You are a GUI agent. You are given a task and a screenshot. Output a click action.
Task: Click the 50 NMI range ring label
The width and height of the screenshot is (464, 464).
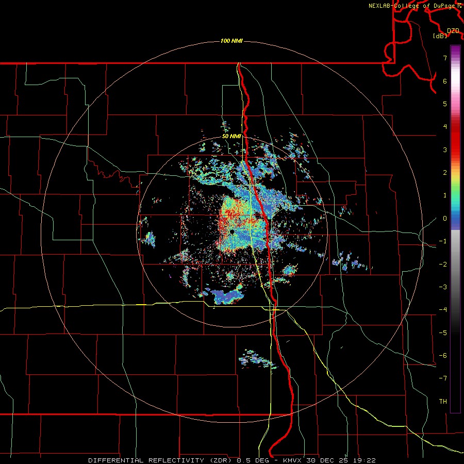231,136
